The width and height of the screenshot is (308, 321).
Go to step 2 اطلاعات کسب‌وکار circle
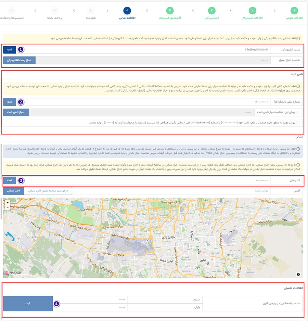click(252, 11)
